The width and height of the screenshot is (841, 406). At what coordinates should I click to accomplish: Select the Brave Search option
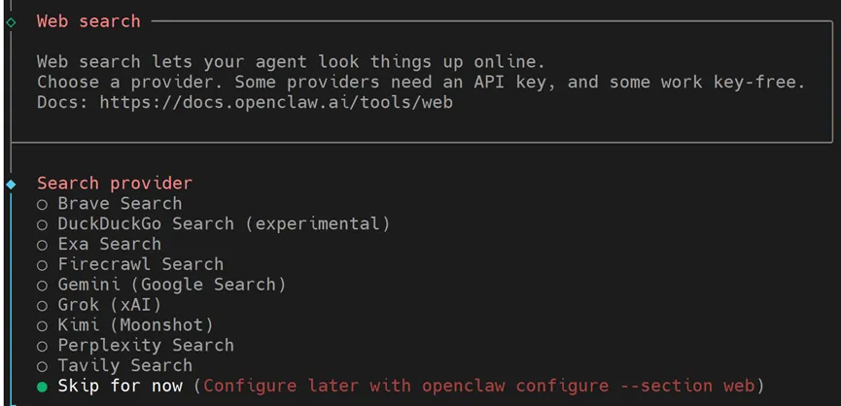(x=119, y=204)
